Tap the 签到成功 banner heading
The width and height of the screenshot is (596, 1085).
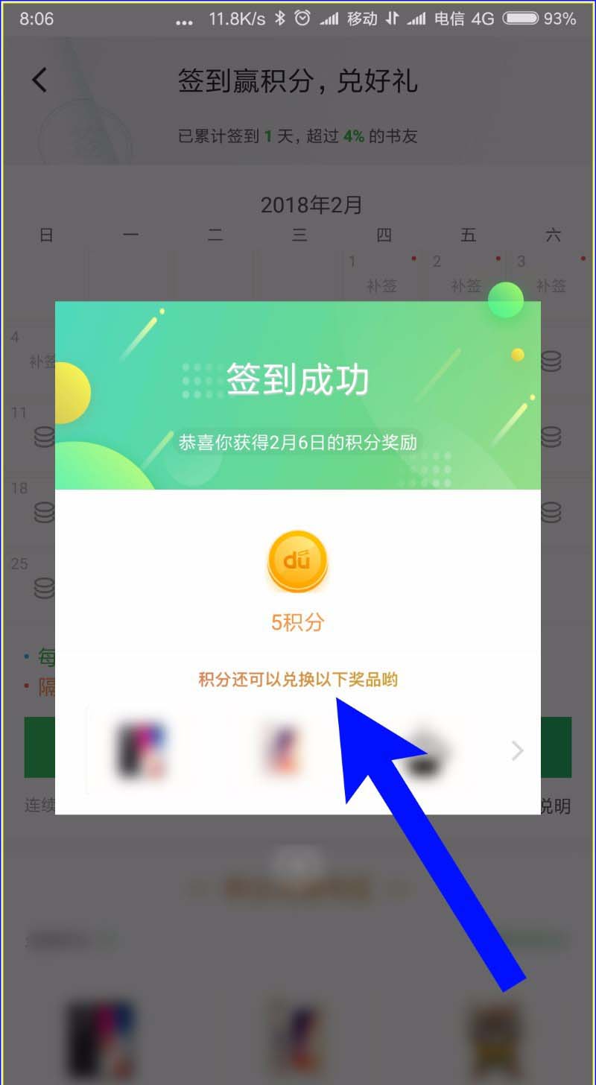click(x=297, y=380)
